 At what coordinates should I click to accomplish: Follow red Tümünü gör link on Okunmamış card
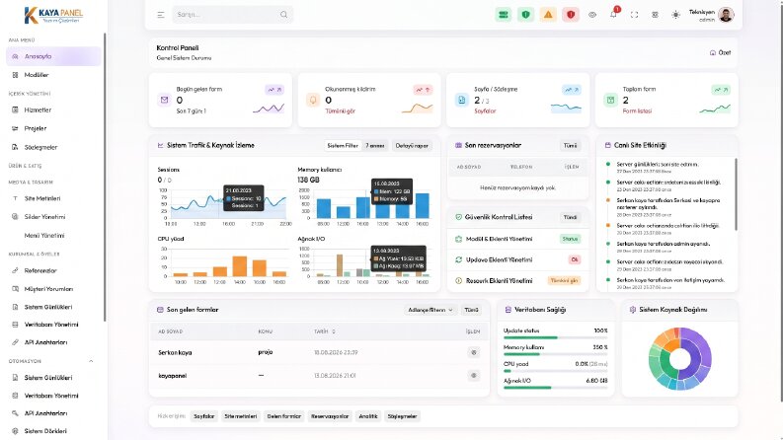pos(340,110)
